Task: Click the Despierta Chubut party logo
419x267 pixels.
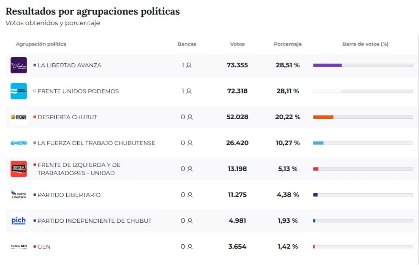Action: pyautogui.click(x=19, y=117)
